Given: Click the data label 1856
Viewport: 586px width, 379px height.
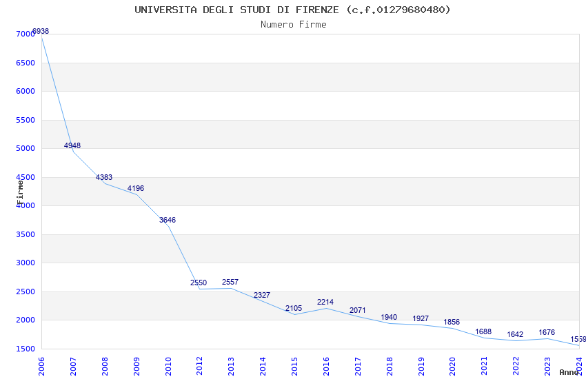Looking at the screenshot, I should (452, 322).
